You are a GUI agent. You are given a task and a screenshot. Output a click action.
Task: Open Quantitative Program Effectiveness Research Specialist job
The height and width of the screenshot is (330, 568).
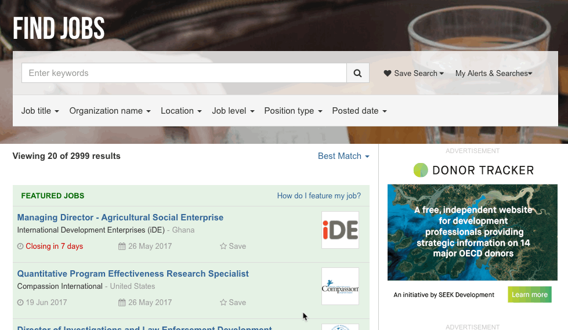tap(133, 274)
